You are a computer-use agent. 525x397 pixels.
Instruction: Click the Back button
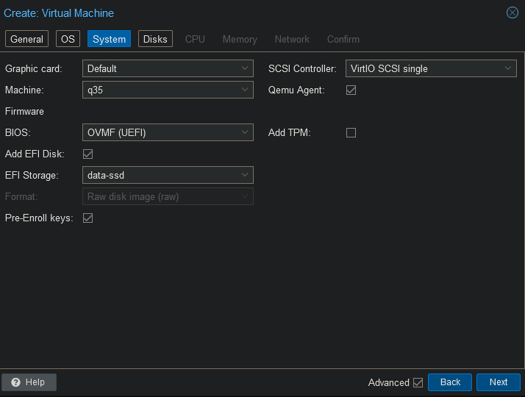click(x=450, y=382)
